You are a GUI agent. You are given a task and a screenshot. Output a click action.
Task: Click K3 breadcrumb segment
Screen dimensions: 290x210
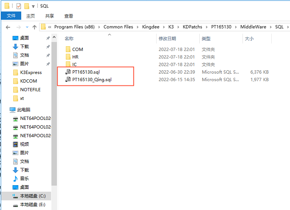click(171, 27)
